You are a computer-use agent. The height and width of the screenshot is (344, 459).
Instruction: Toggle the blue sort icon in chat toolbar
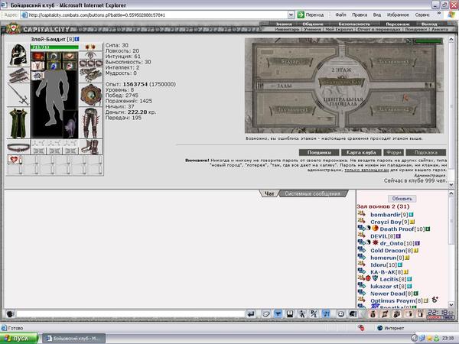pos(326,314)
